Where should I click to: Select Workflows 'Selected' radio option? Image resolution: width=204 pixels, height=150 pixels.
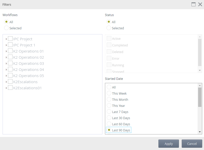[x=6, y=28]
